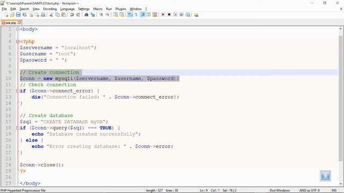Toggle INS mode in the status bar

point(334,190)
